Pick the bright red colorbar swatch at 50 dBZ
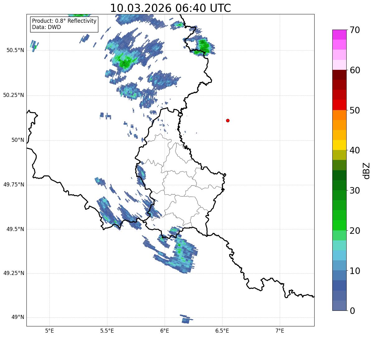 click(339, 105)
